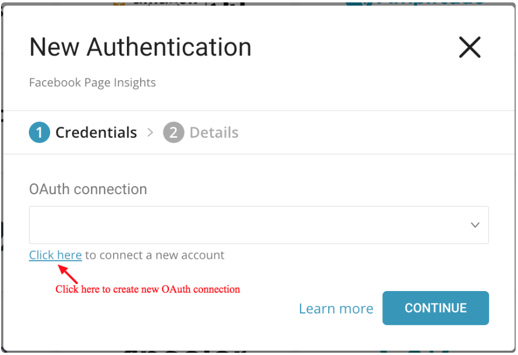Click the chevron between Credentials and Details
The height and width of the screenshot is (355, 518).
[151, 133]
